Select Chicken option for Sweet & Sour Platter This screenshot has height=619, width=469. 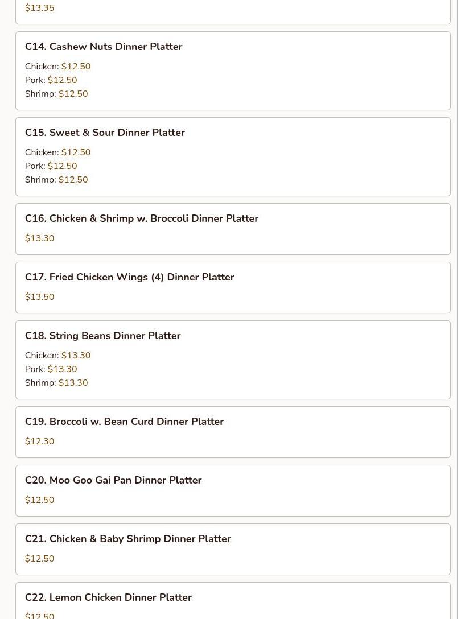tap(57, 152)
